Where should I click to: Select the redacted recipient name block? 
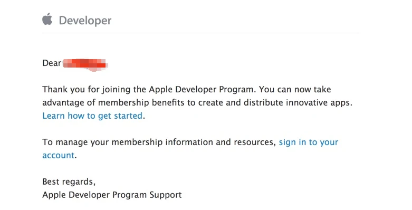coord(85,64)
